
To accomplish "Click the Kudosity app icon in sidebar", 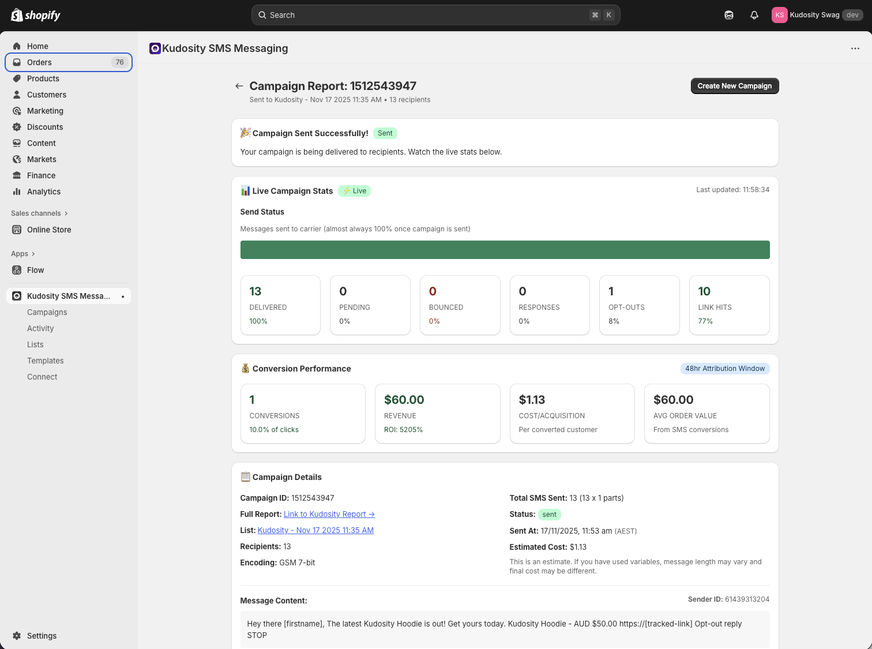I will click(x=17, y=296).
